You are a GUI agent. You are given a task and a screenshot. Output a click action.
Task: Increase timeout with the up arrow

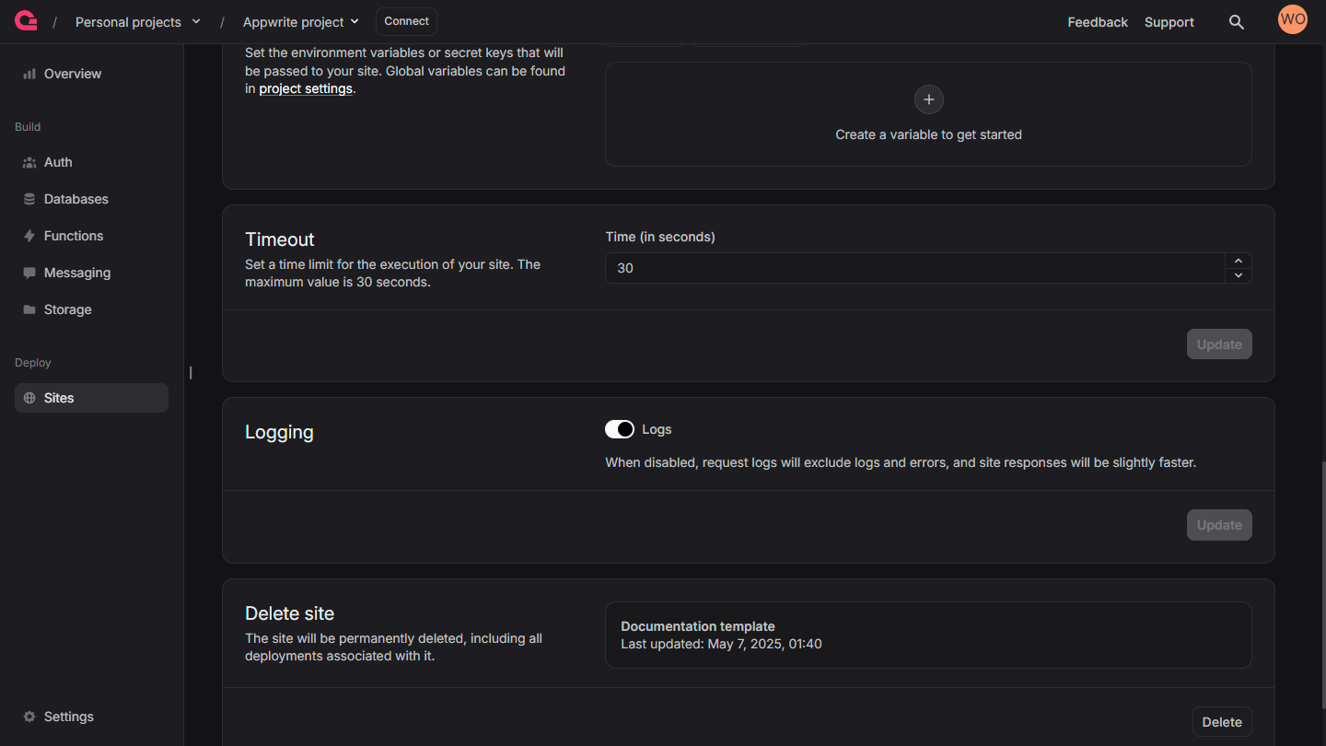point(1239,261)
